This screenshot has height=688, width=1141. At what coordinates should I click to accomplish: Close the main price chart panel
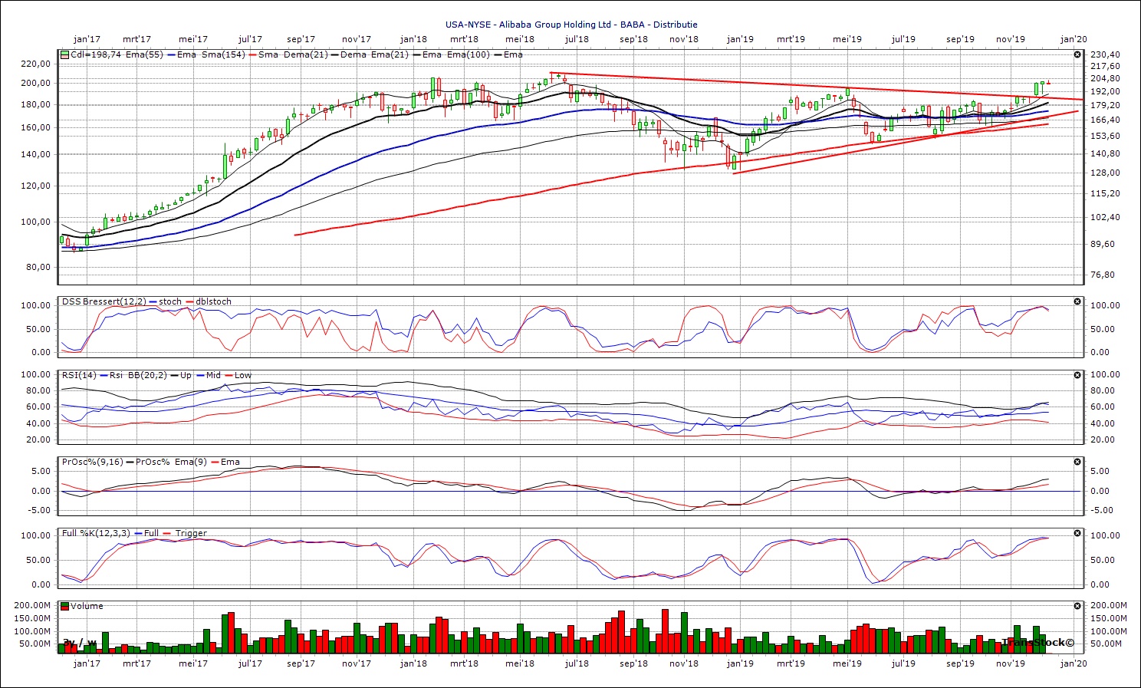1077,54
